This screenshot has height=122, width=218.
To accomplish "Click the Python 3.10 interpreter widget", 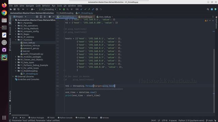I will [191, 121].
